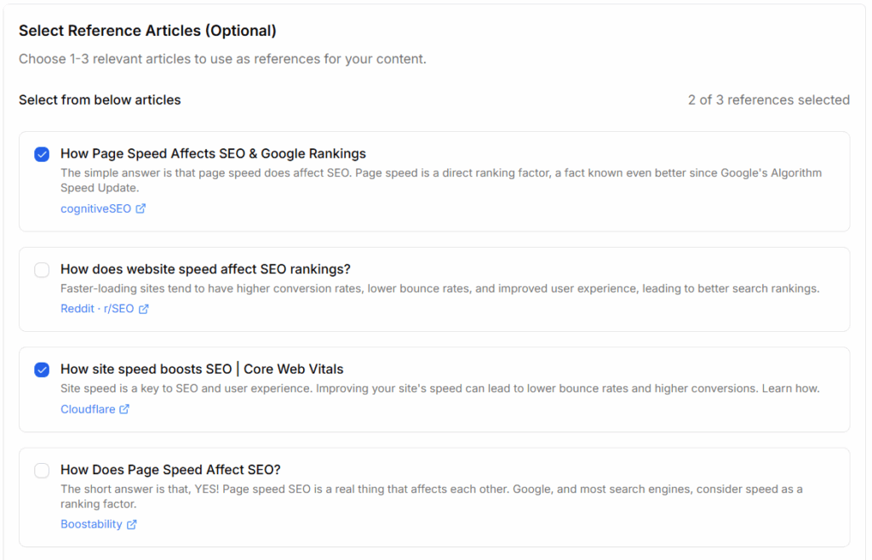
Task: Click the How site speed boosts SEO article card
Action: [434, 389]
